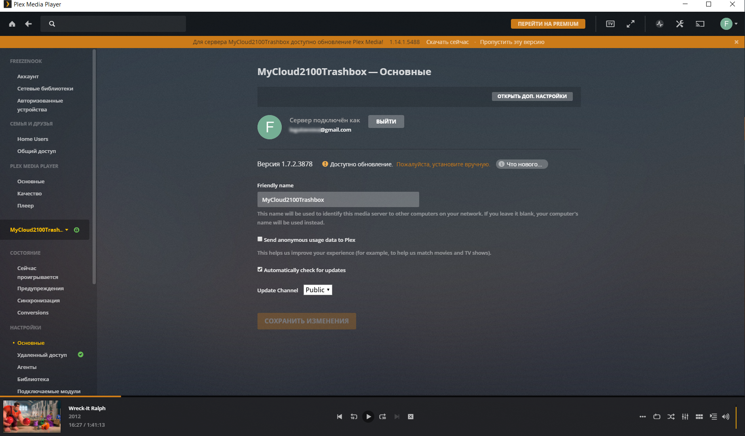This screenshot has width=745, height=436.
Task: Open Аккаунт settings
Action: [28, 76]
